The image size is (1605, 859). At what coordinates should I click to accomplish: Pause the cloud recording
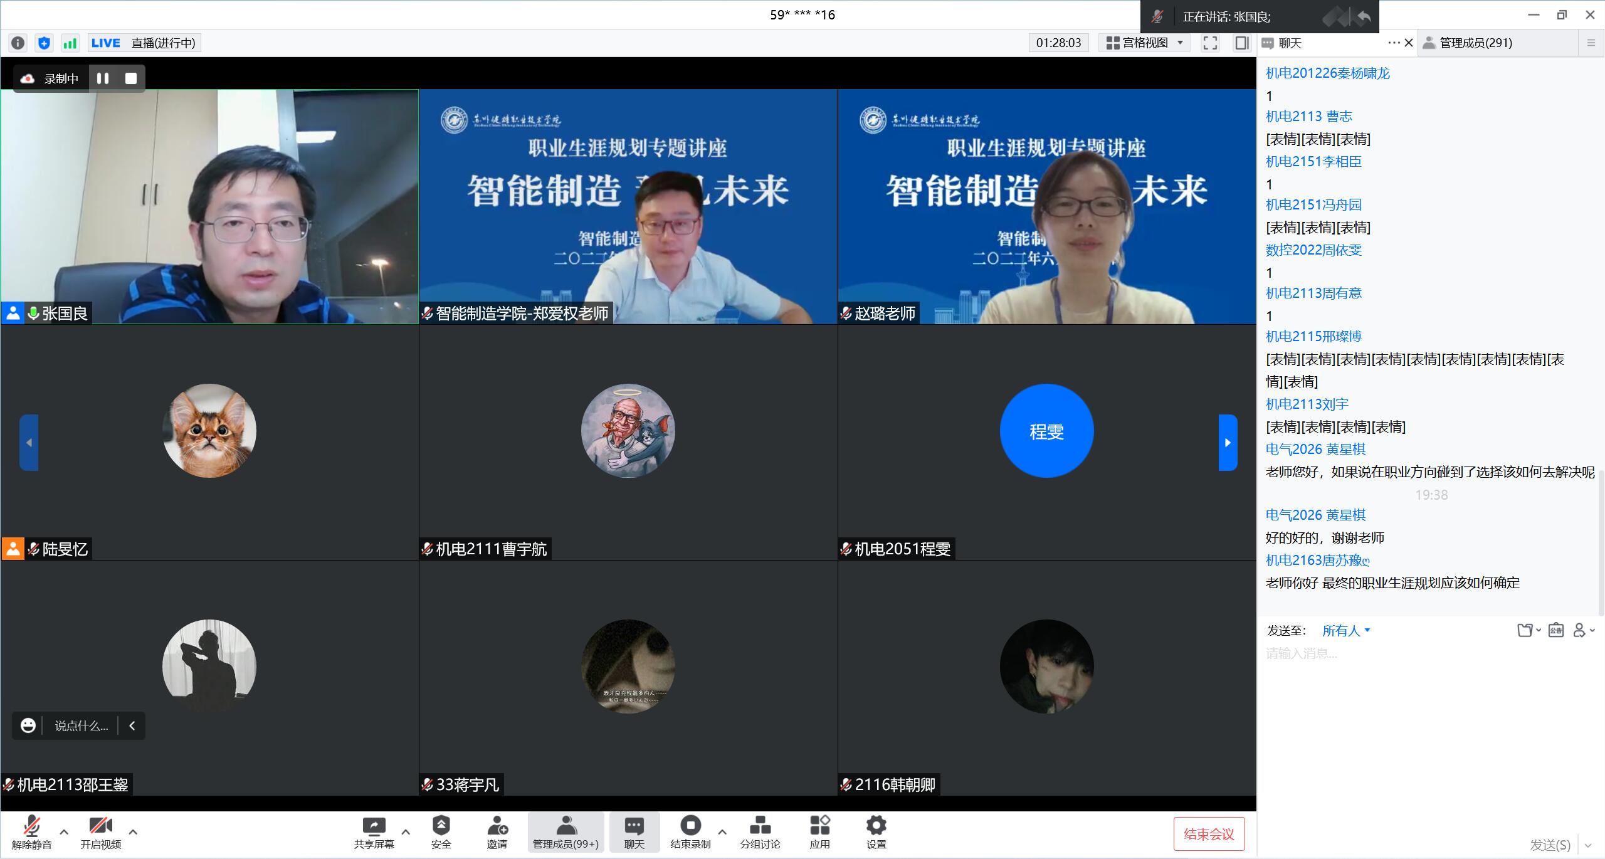pyautogui.click(x=103, y=78)
